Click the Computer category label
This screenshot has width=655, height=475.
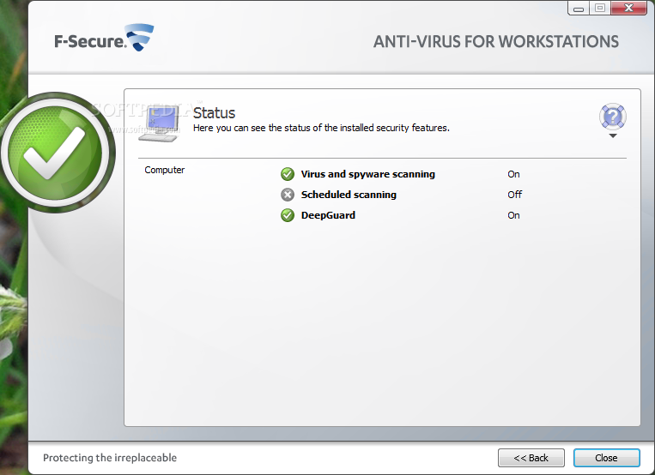pos(165,170)
